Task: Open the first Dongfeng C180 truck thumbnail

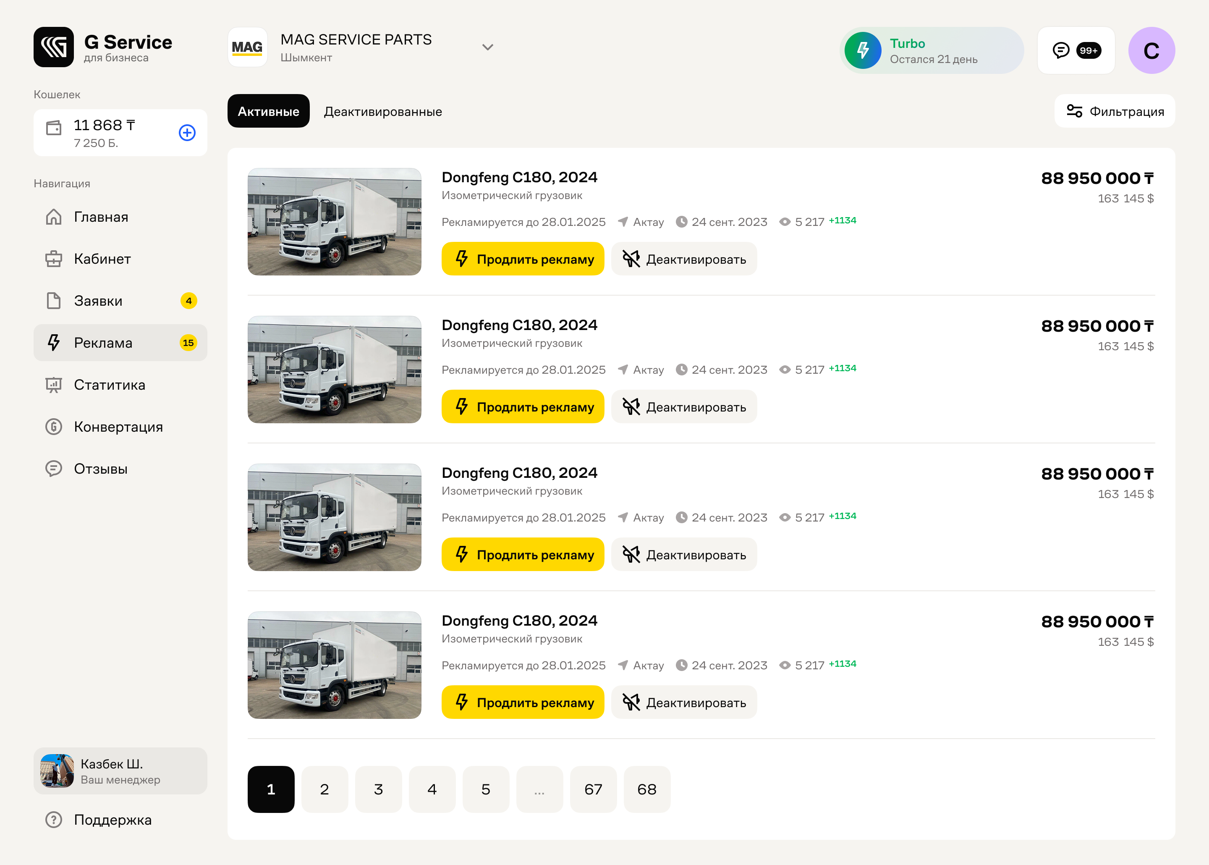Action: [334, 222]
